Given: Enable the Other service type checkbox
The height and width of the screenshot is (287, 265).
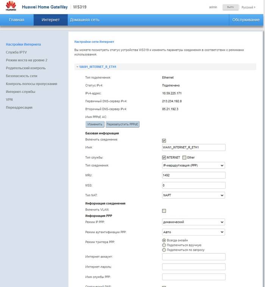Looking at the screenshot, I should point(184,158).
